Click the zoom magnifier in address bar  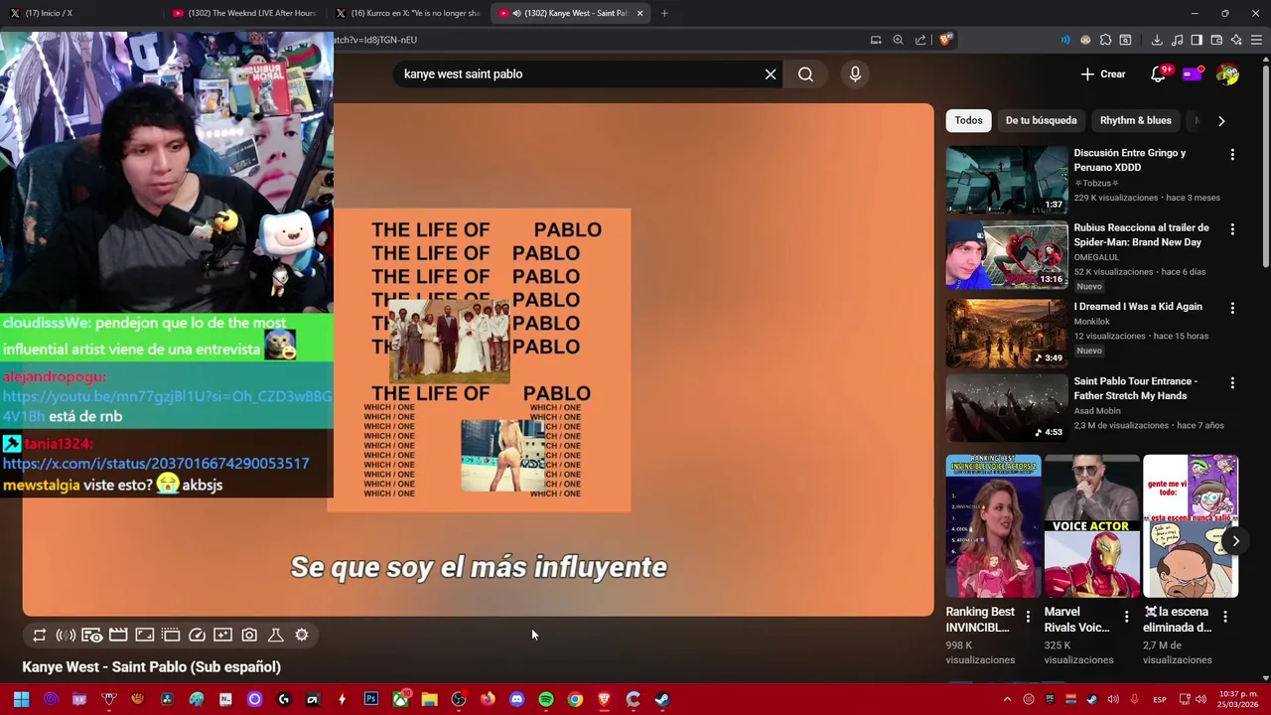898,40
